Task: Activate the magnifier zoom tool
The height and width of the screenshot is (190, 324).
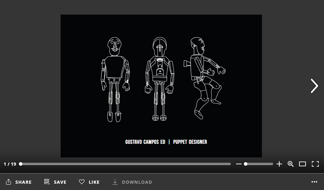Action: pyautogui.click(x=291, y=164)
